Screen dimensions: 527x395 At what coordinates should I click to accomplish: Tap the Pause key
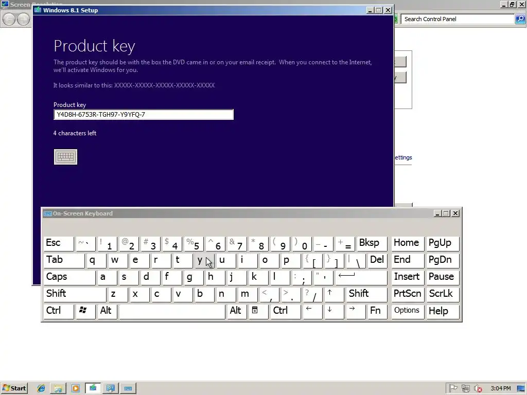click(443, 277)
